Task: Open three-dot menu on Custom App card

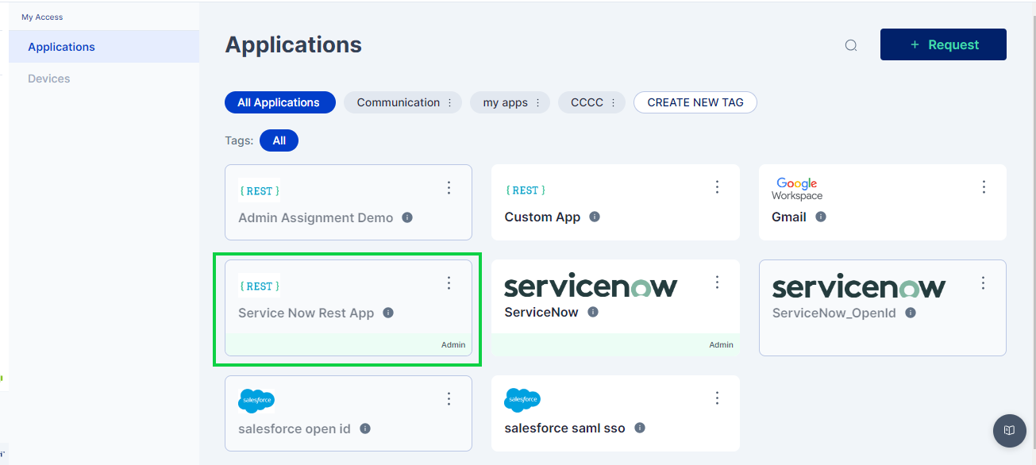Action: [x=717, y=187]
